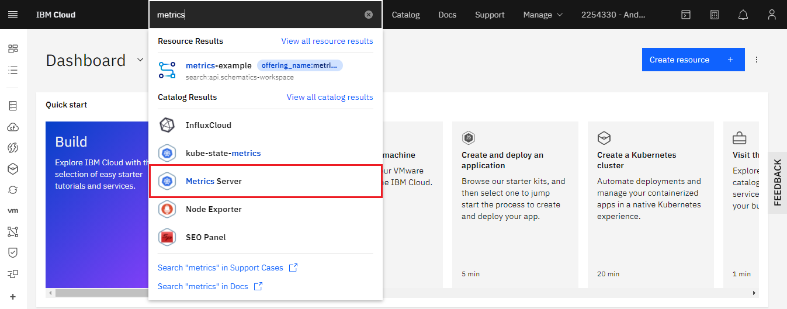The image size is (787, 309).
Task: Click the plus icon at the sidebar bottom
Action: coord(13,297)
